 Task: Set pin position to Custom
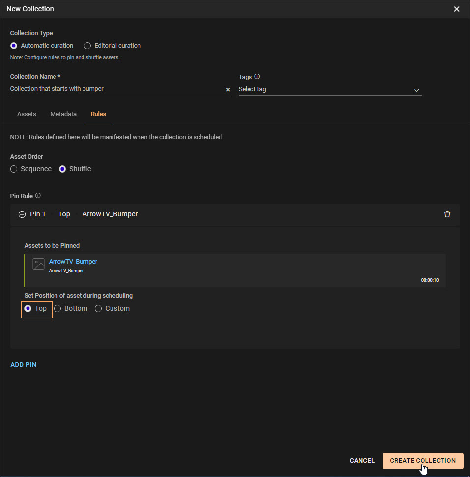(x=98, y=309)
